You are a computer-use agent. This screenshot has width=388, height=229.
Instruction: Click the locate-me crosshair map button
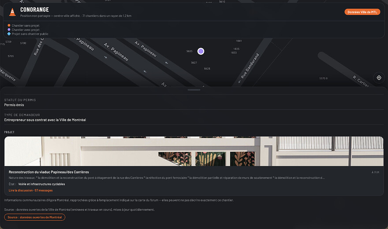pyautogui.click(x=379, y=78)
